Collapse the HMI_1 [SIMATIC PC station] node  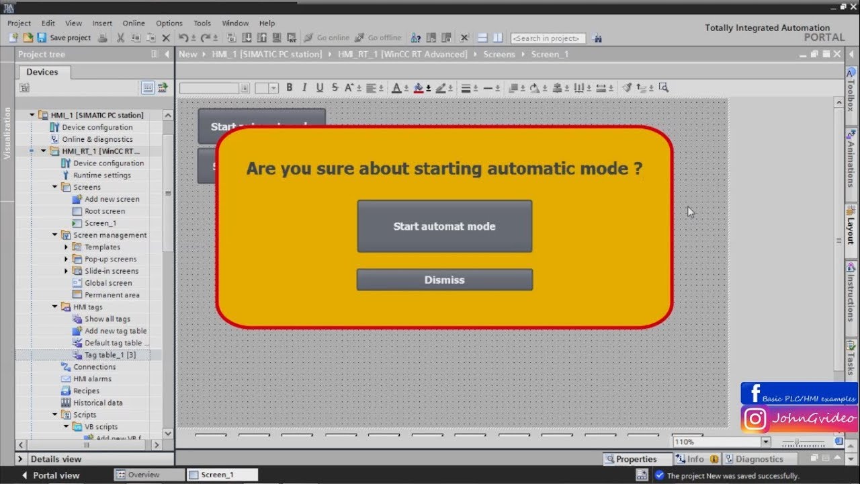coord(32,115)
